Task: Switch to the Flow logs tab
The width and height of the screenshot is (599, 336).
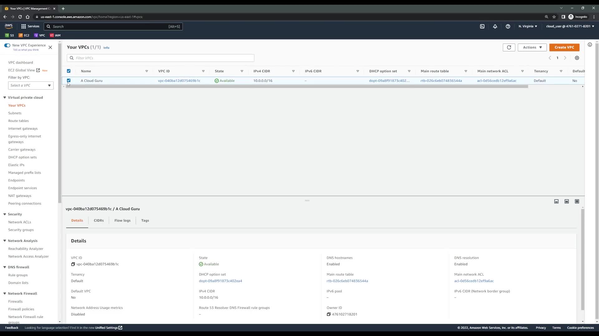Action: (x=122, y=220)
